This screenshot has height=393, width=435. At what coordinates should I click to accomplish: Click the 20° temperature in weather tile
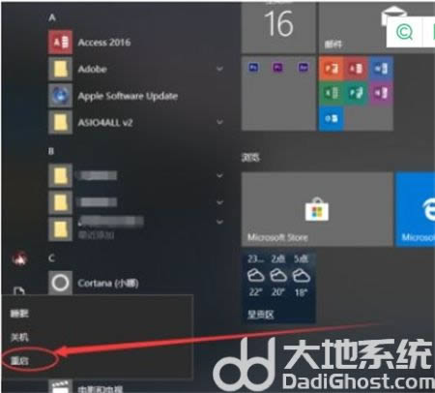coord(277,292)
